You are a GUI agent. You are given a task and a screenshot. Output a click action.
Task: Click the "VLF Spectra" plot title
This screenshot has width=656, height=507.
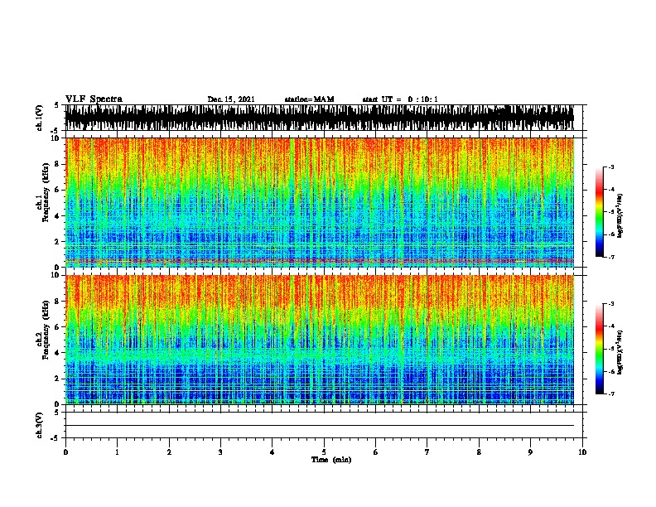[x=94, y=99]
